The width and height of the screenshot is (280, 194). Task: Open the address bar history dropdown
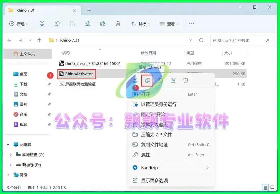coord(190,40)
